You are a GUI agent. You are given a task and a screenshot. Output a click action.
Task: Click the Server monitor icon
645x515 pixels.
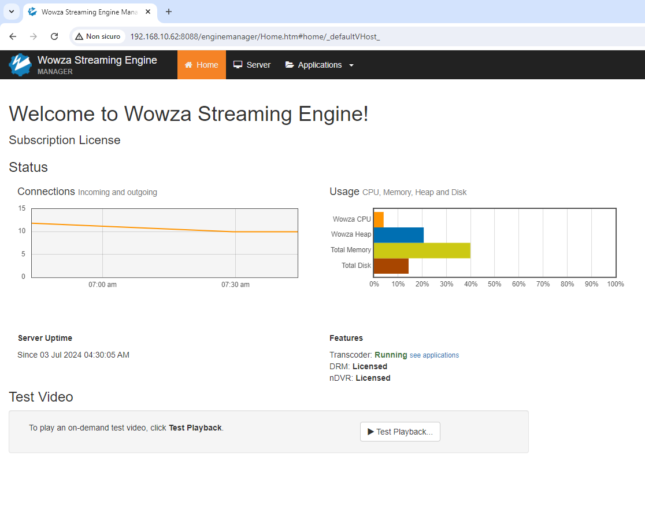[x=238, y=65]
